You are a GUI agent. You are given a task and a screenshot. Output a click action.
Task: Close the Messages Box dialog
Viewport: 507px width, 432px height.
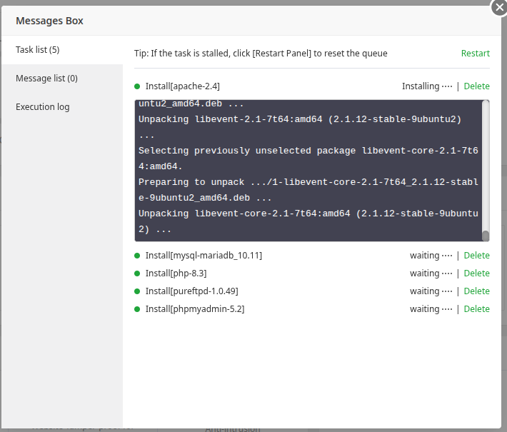[x=499, y=7]
